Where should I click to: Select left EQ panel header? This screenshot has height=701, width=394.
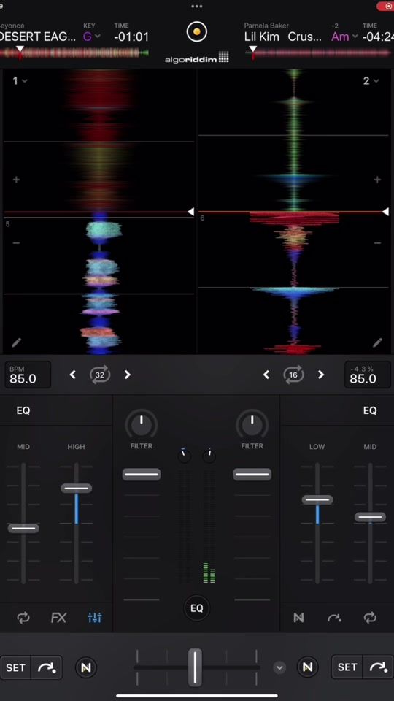[x=23, y=410]
